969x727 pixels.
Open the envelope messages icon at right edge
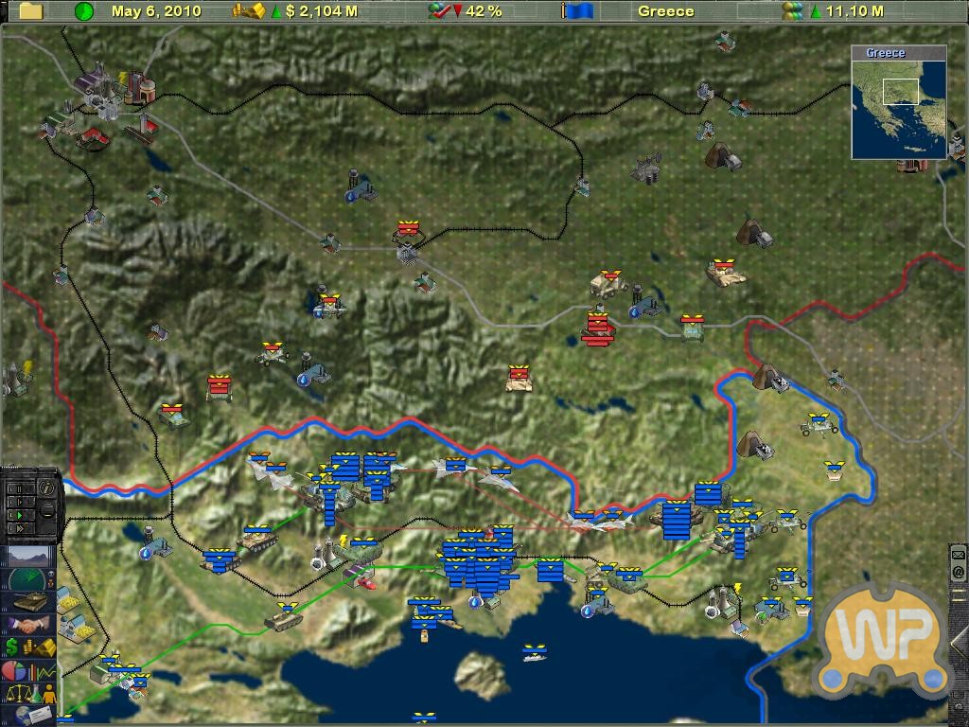tap(958, 555)
